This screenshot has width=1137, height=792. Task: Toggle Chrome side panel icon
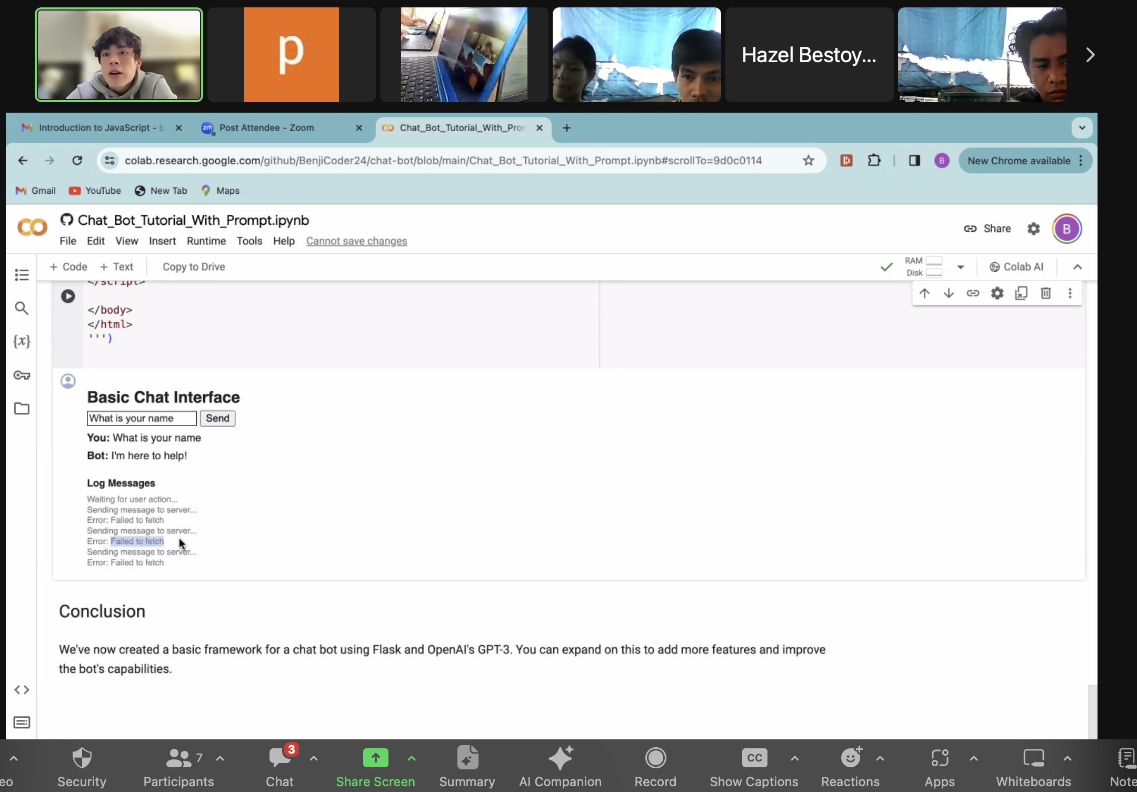914,161
